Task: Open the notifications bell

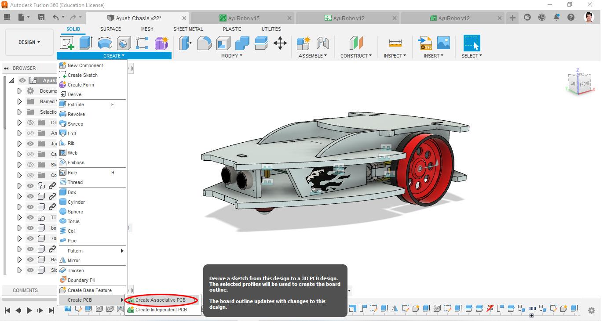Action: coord(556,17)
